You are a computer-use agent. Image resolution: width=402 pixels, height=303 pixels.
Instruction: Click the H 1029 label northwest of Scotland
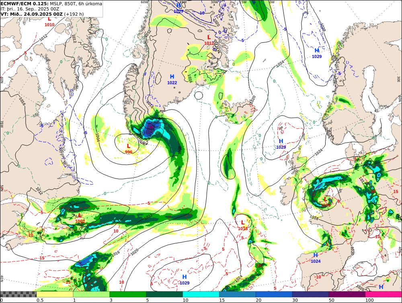pos(281,144)
